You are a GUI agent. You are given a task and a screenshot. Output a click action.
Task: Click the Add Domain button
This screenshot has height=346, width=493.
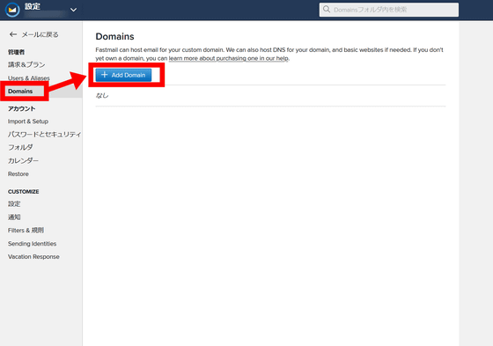(x=123, y=75)
